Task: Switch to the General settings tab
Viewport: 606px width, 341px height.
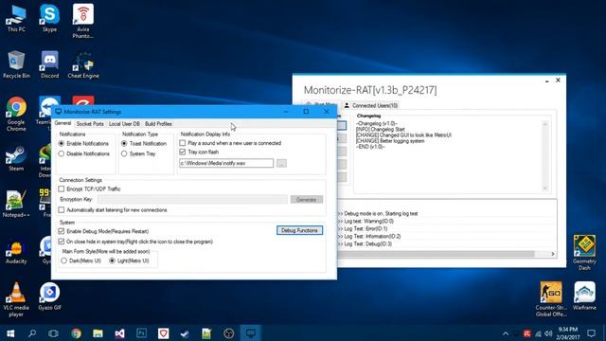Action: tap(62, 123)
